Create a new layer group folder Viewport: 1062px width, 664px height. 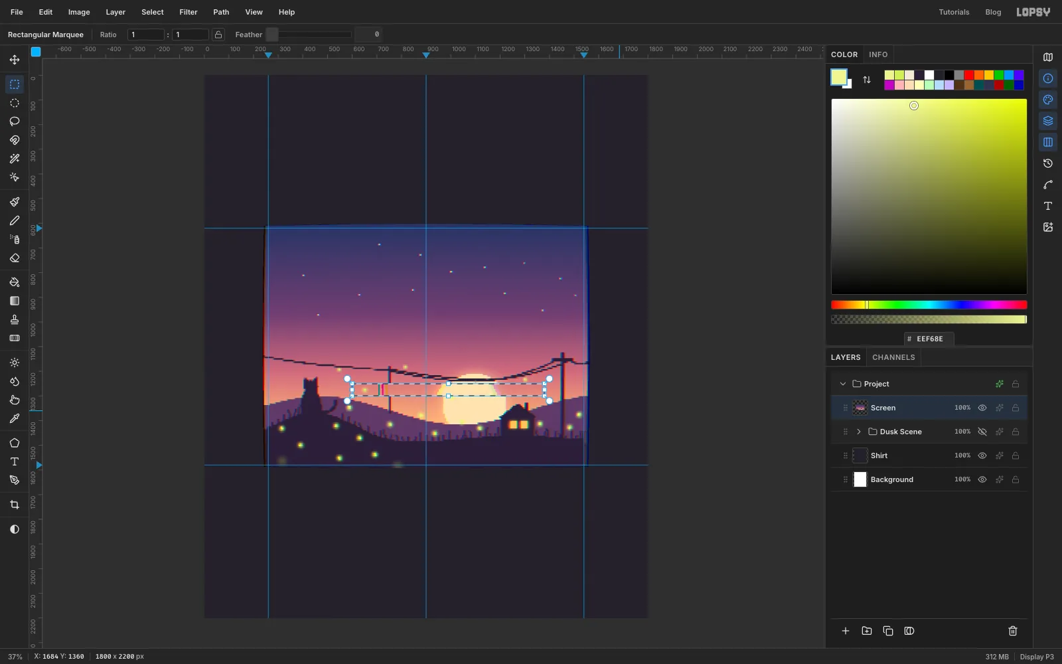(x=867, y=631)
